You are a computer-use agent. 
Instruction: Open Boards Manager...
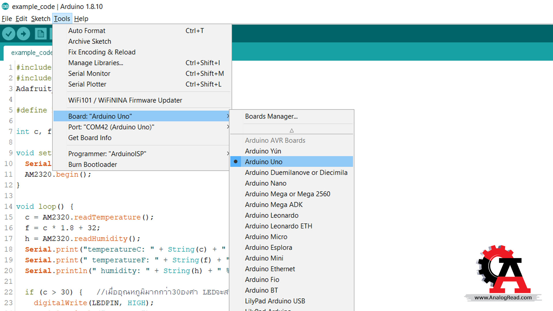coord(291,116)
